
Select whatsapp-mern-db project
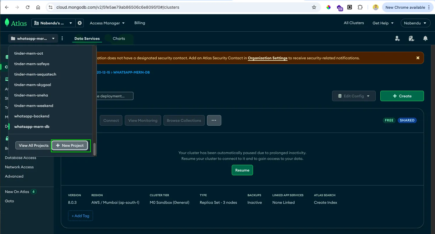tap(51, 127)
